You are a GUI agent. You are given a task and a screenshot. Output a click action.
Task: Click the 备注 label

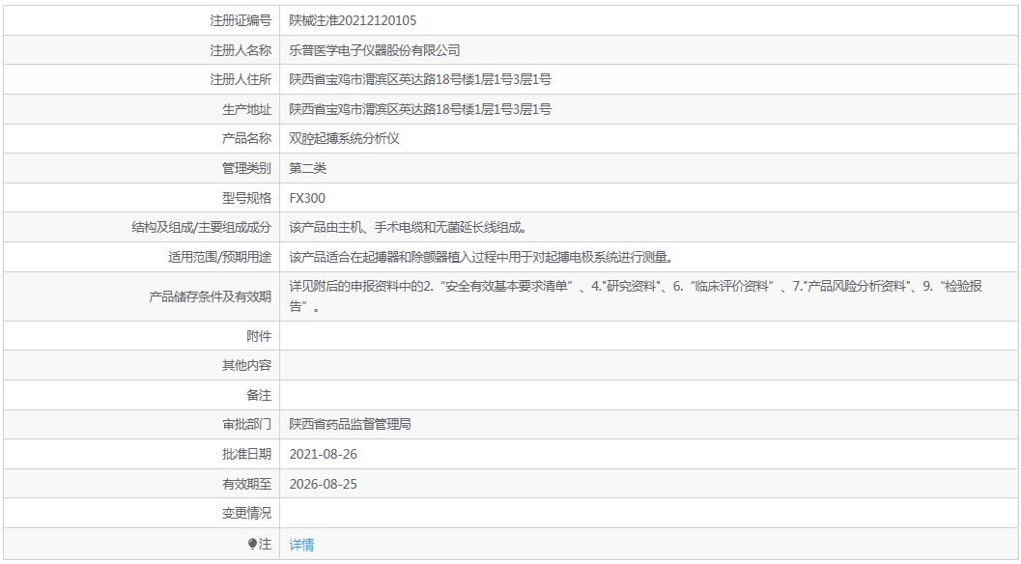[x=259, y=395]
